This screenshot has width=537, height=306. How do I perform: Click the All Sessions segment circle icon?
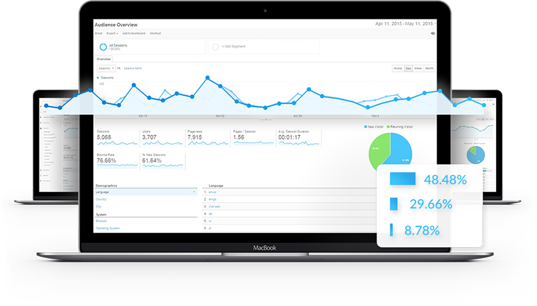103,47
